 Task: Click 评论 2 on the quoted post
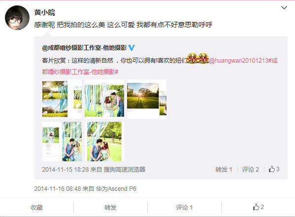[x=250, y=170]
